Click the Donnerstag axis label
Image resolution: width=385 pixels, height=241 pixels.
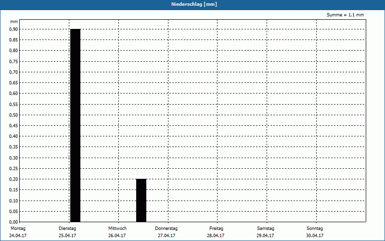(x=166, y=228)
